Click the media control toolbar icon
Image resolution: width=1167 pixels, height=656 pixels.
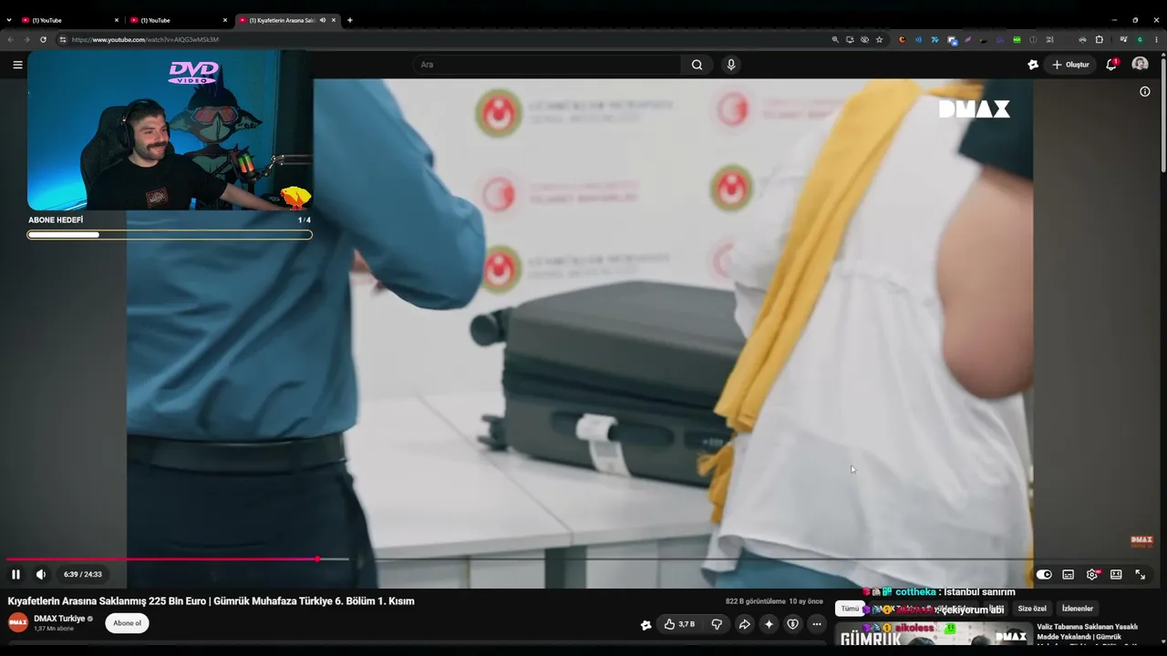1123,40
